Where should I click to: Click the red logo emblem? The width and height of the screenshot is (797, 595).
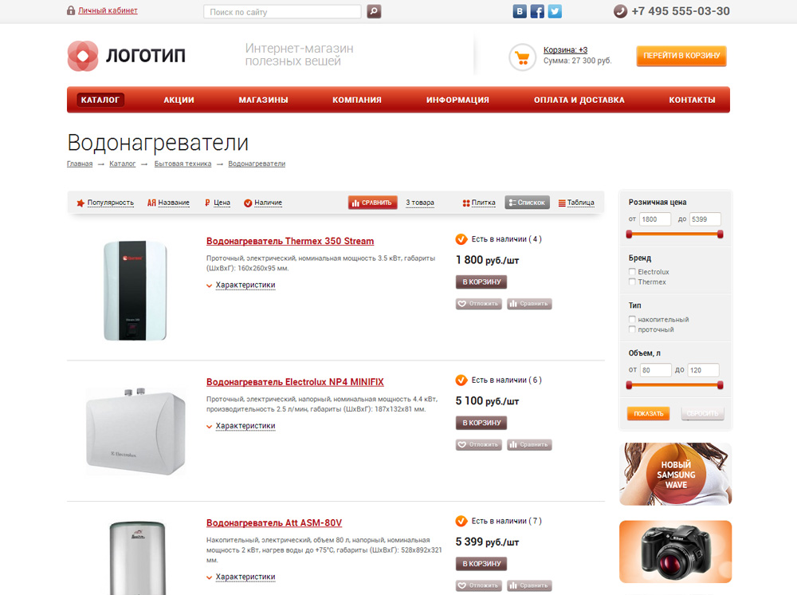pos(82,56)
